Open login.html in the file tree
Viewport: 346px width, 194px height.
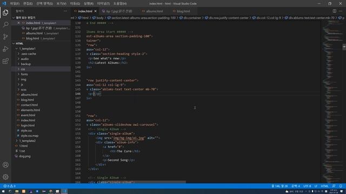tap(28, 126)
